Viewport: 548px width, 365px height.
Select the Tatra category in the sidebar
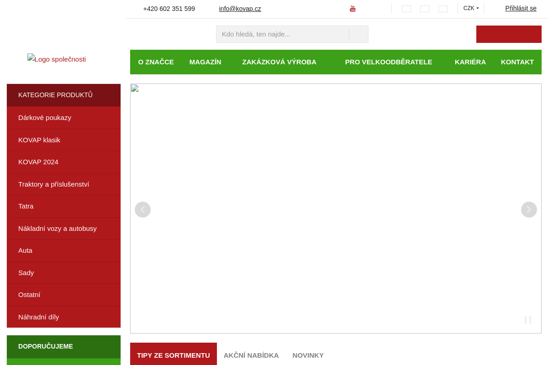coord(26,206)
